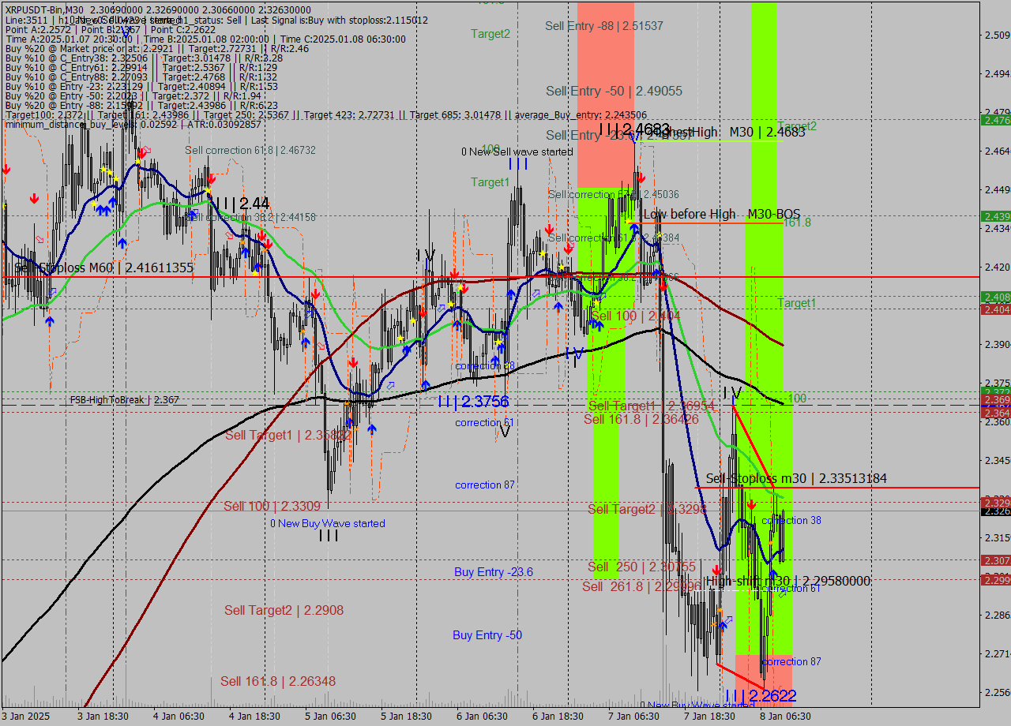This screenshot has height=726, width=1011.
Task: Select the 2.271 price axis value
Action: click(996, 653)
